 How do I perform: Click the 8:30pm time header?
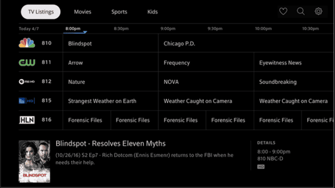(121, 29)
